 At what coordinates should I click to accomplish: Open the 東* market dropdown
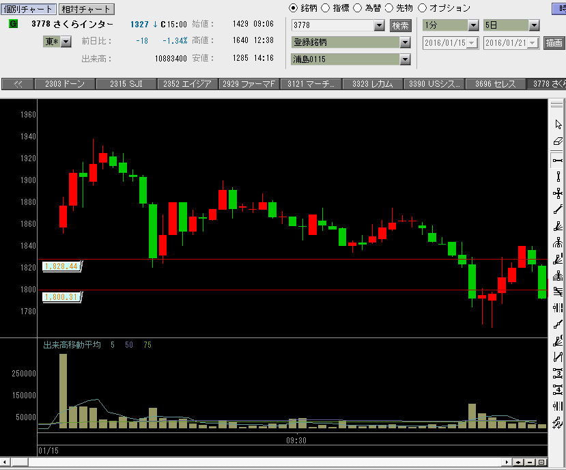66,42
